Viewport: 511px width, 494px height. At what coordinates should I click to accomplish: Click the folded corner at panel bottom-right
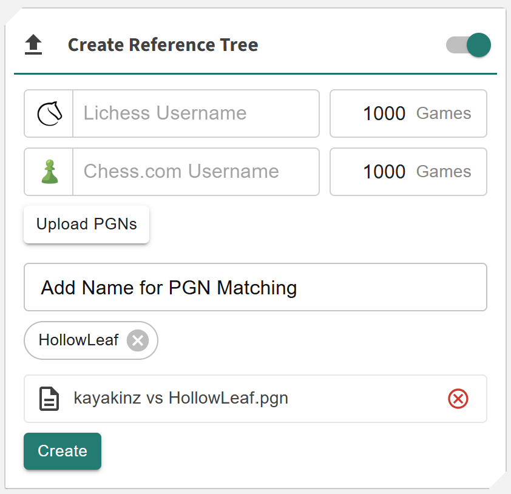click(x=499, y=482)
